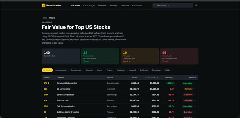Click the DELL ticker symbol

(46, 106)
